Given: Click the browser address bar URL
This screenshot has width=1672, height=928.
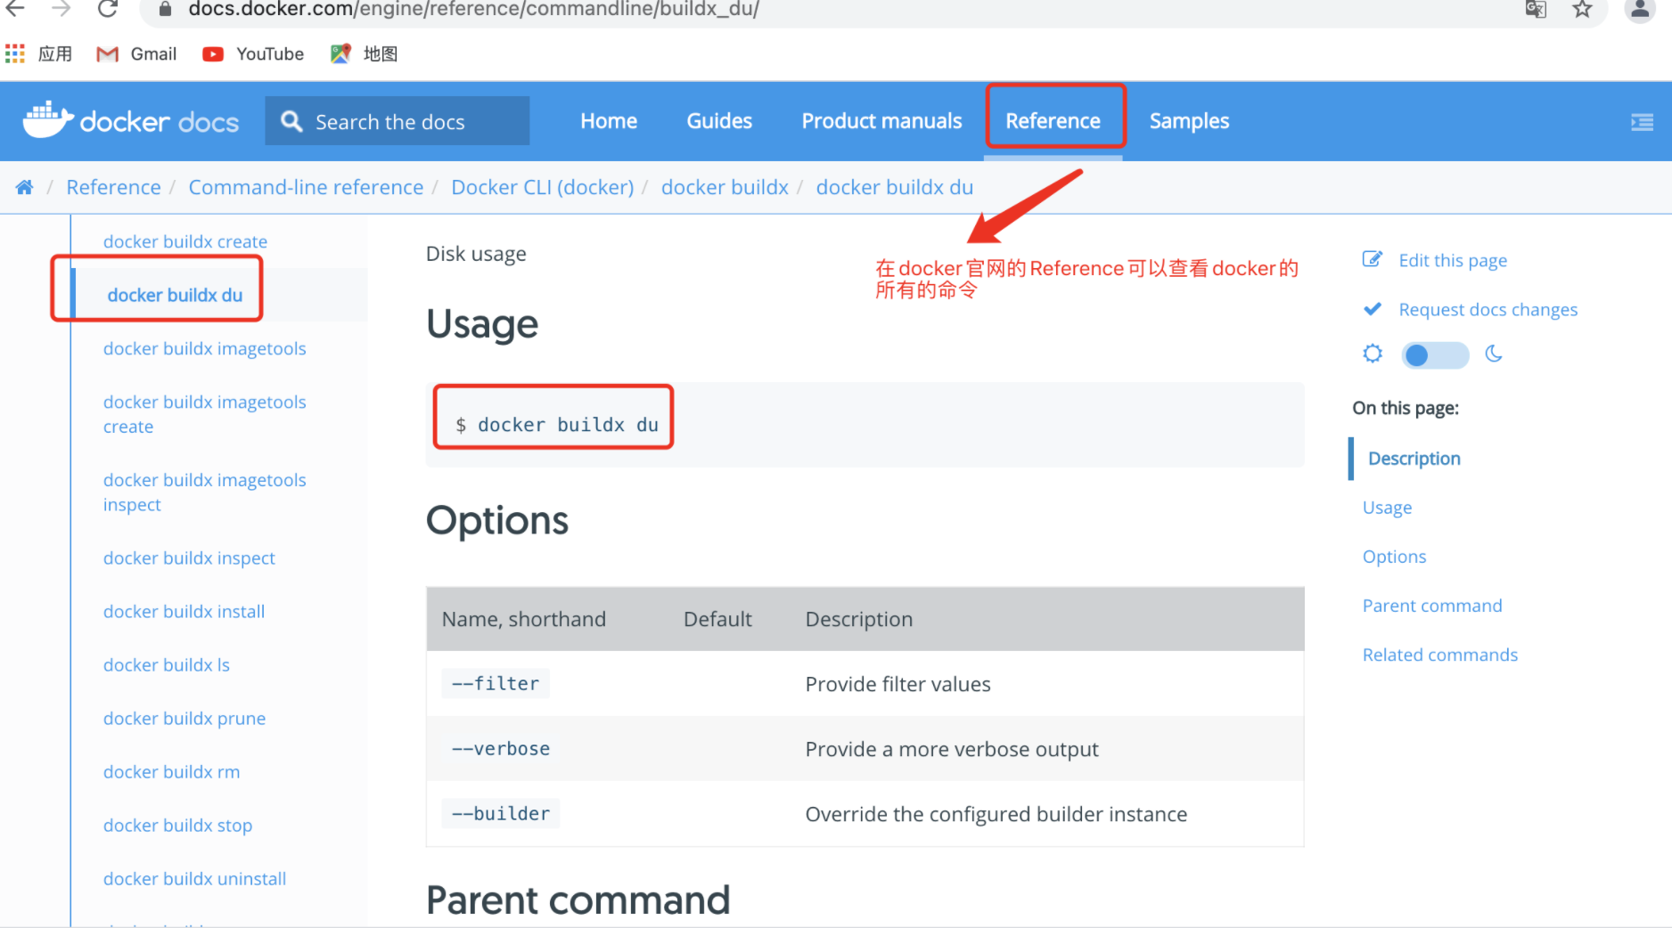Looking at the screenshot, I should 473,10.
